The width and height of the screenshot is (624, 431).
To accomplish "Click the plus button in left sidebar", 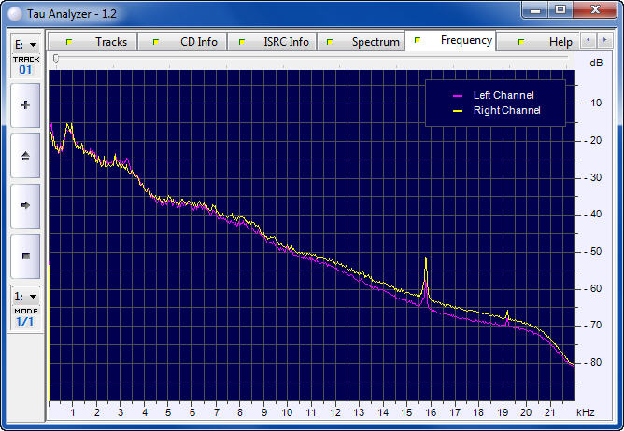I will point(25,105).
